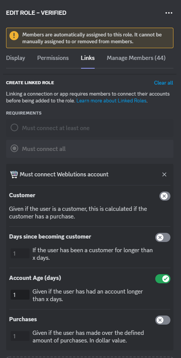The image size is (181, 358).
Task: Click the Must connect Weblutions account header
Action: [x=64, y=174]
